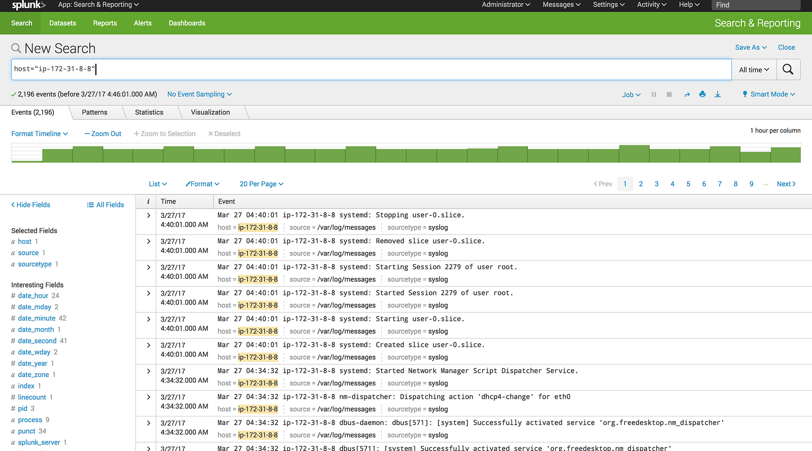This screenshot has height=451, width=812.
Task: Go to results page 5
Action: tap(688, 184)
